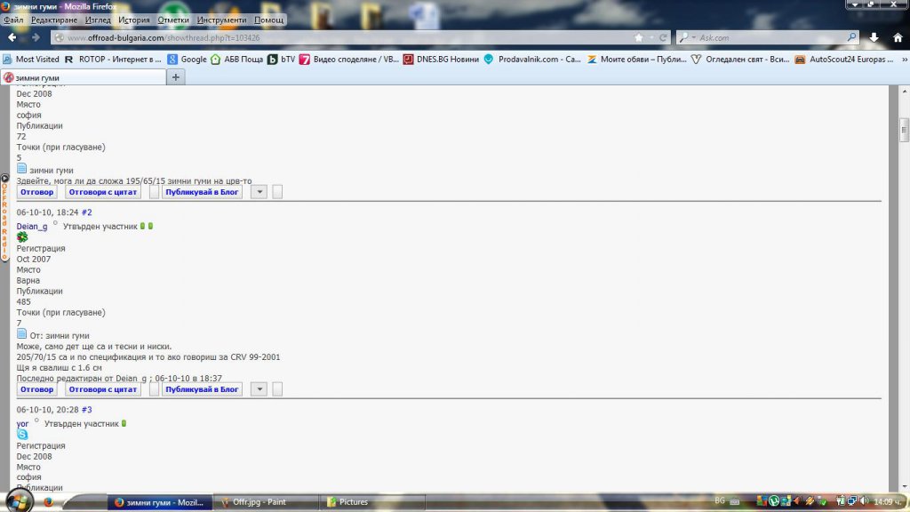Click the flower status icon under Deian_g

click(22, 236)
